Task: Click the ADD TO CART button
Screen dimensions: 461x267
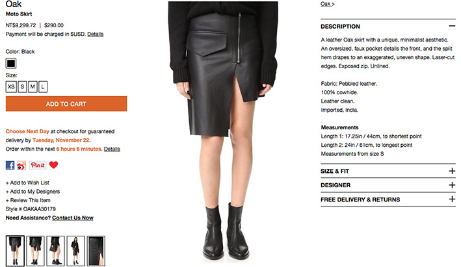Action: [66, 104]
